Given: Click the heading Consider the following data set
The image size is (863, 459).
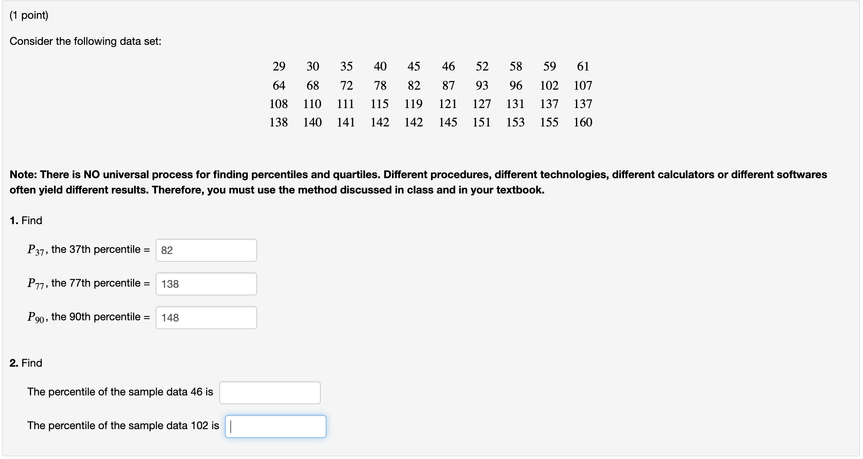Looking at the screenshot, I should click(x=85, y=41).
